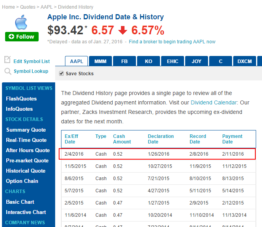Open Option Chain in sidebar
Screen dimensions: 262x227
pos(22,181)
